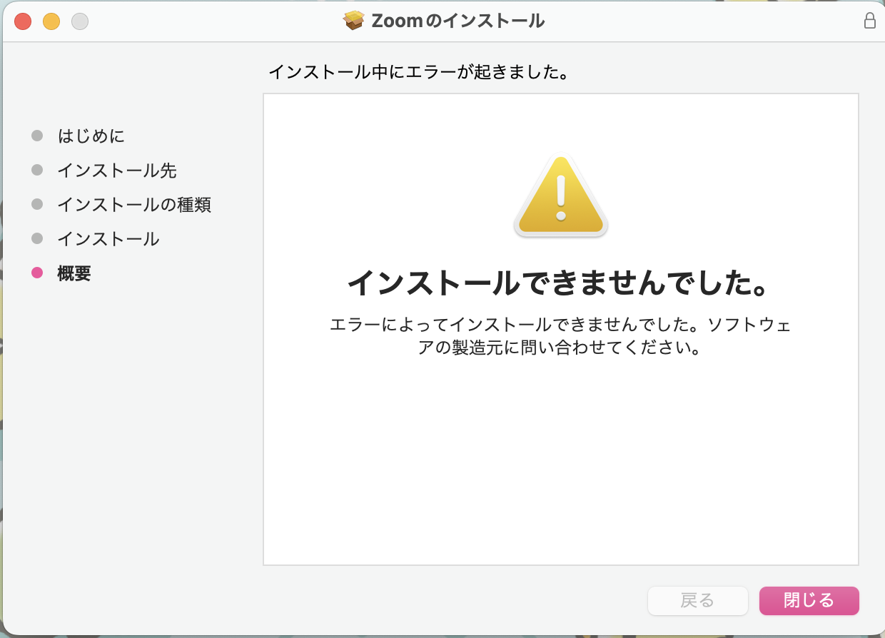Viewport: 885px width, 638px height.
Task: Click the gray bullet beside はじめに
Action: coord(37,136)
